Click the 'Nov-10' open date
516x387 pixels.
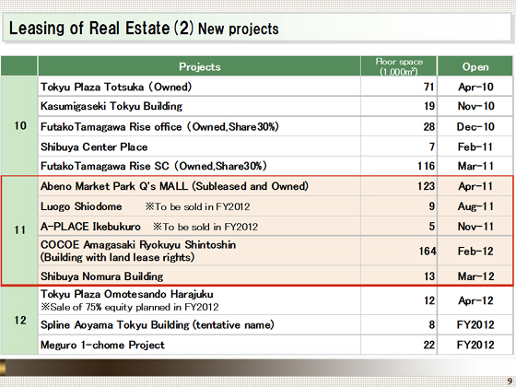pos(475,106)
